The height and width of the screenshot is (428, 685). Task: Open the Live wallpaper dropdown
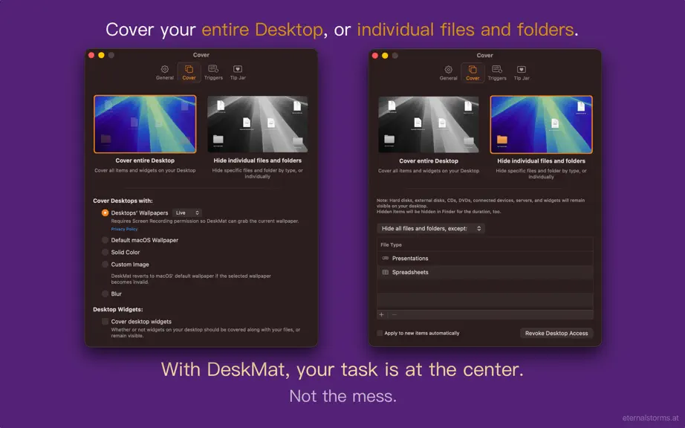(x=187, y=213)
